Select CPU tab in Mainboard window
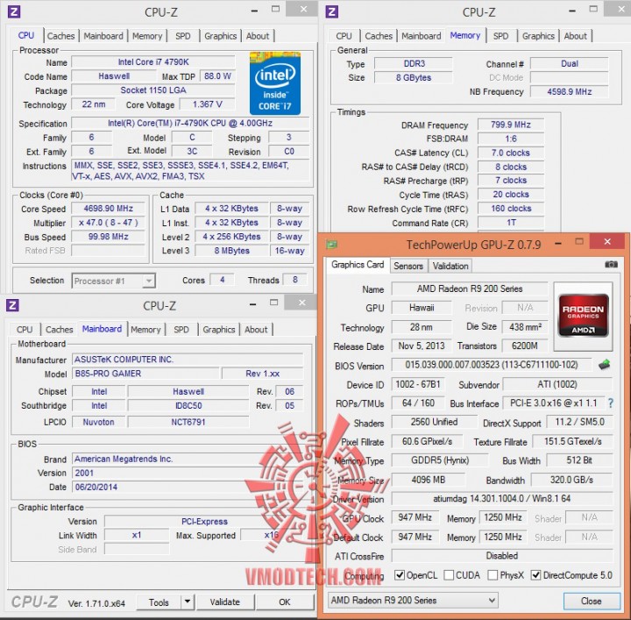The image size is (631, 620). [x=25, y=330]
